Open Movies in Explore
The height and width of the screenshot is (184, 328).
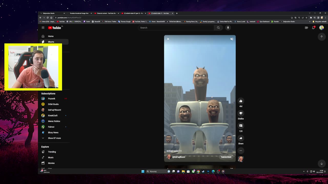point(54,163)
